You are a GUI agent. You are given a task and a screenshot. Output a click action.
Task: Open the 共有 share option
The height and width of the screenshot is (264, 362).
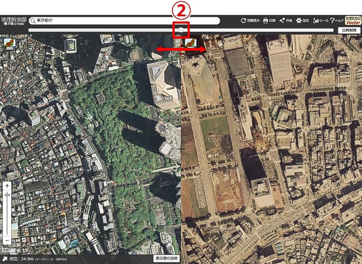click(x=286, y=20)
